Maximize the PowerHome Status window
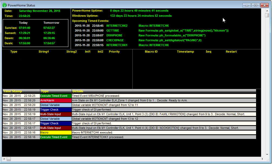 (x=256, y=5)
